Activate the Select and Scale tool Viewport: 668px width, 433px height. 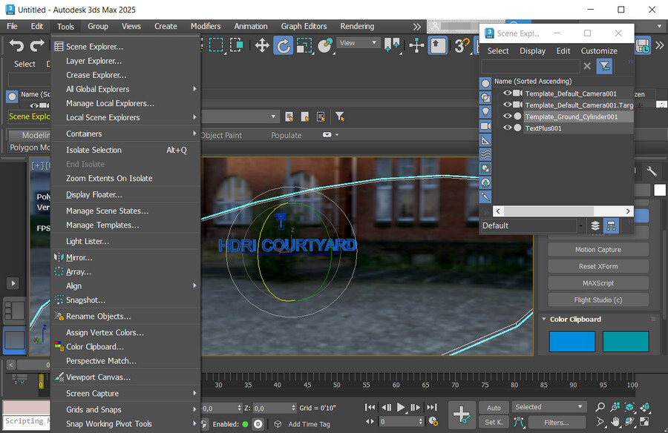pyautogui.click(x=304, y=45)
